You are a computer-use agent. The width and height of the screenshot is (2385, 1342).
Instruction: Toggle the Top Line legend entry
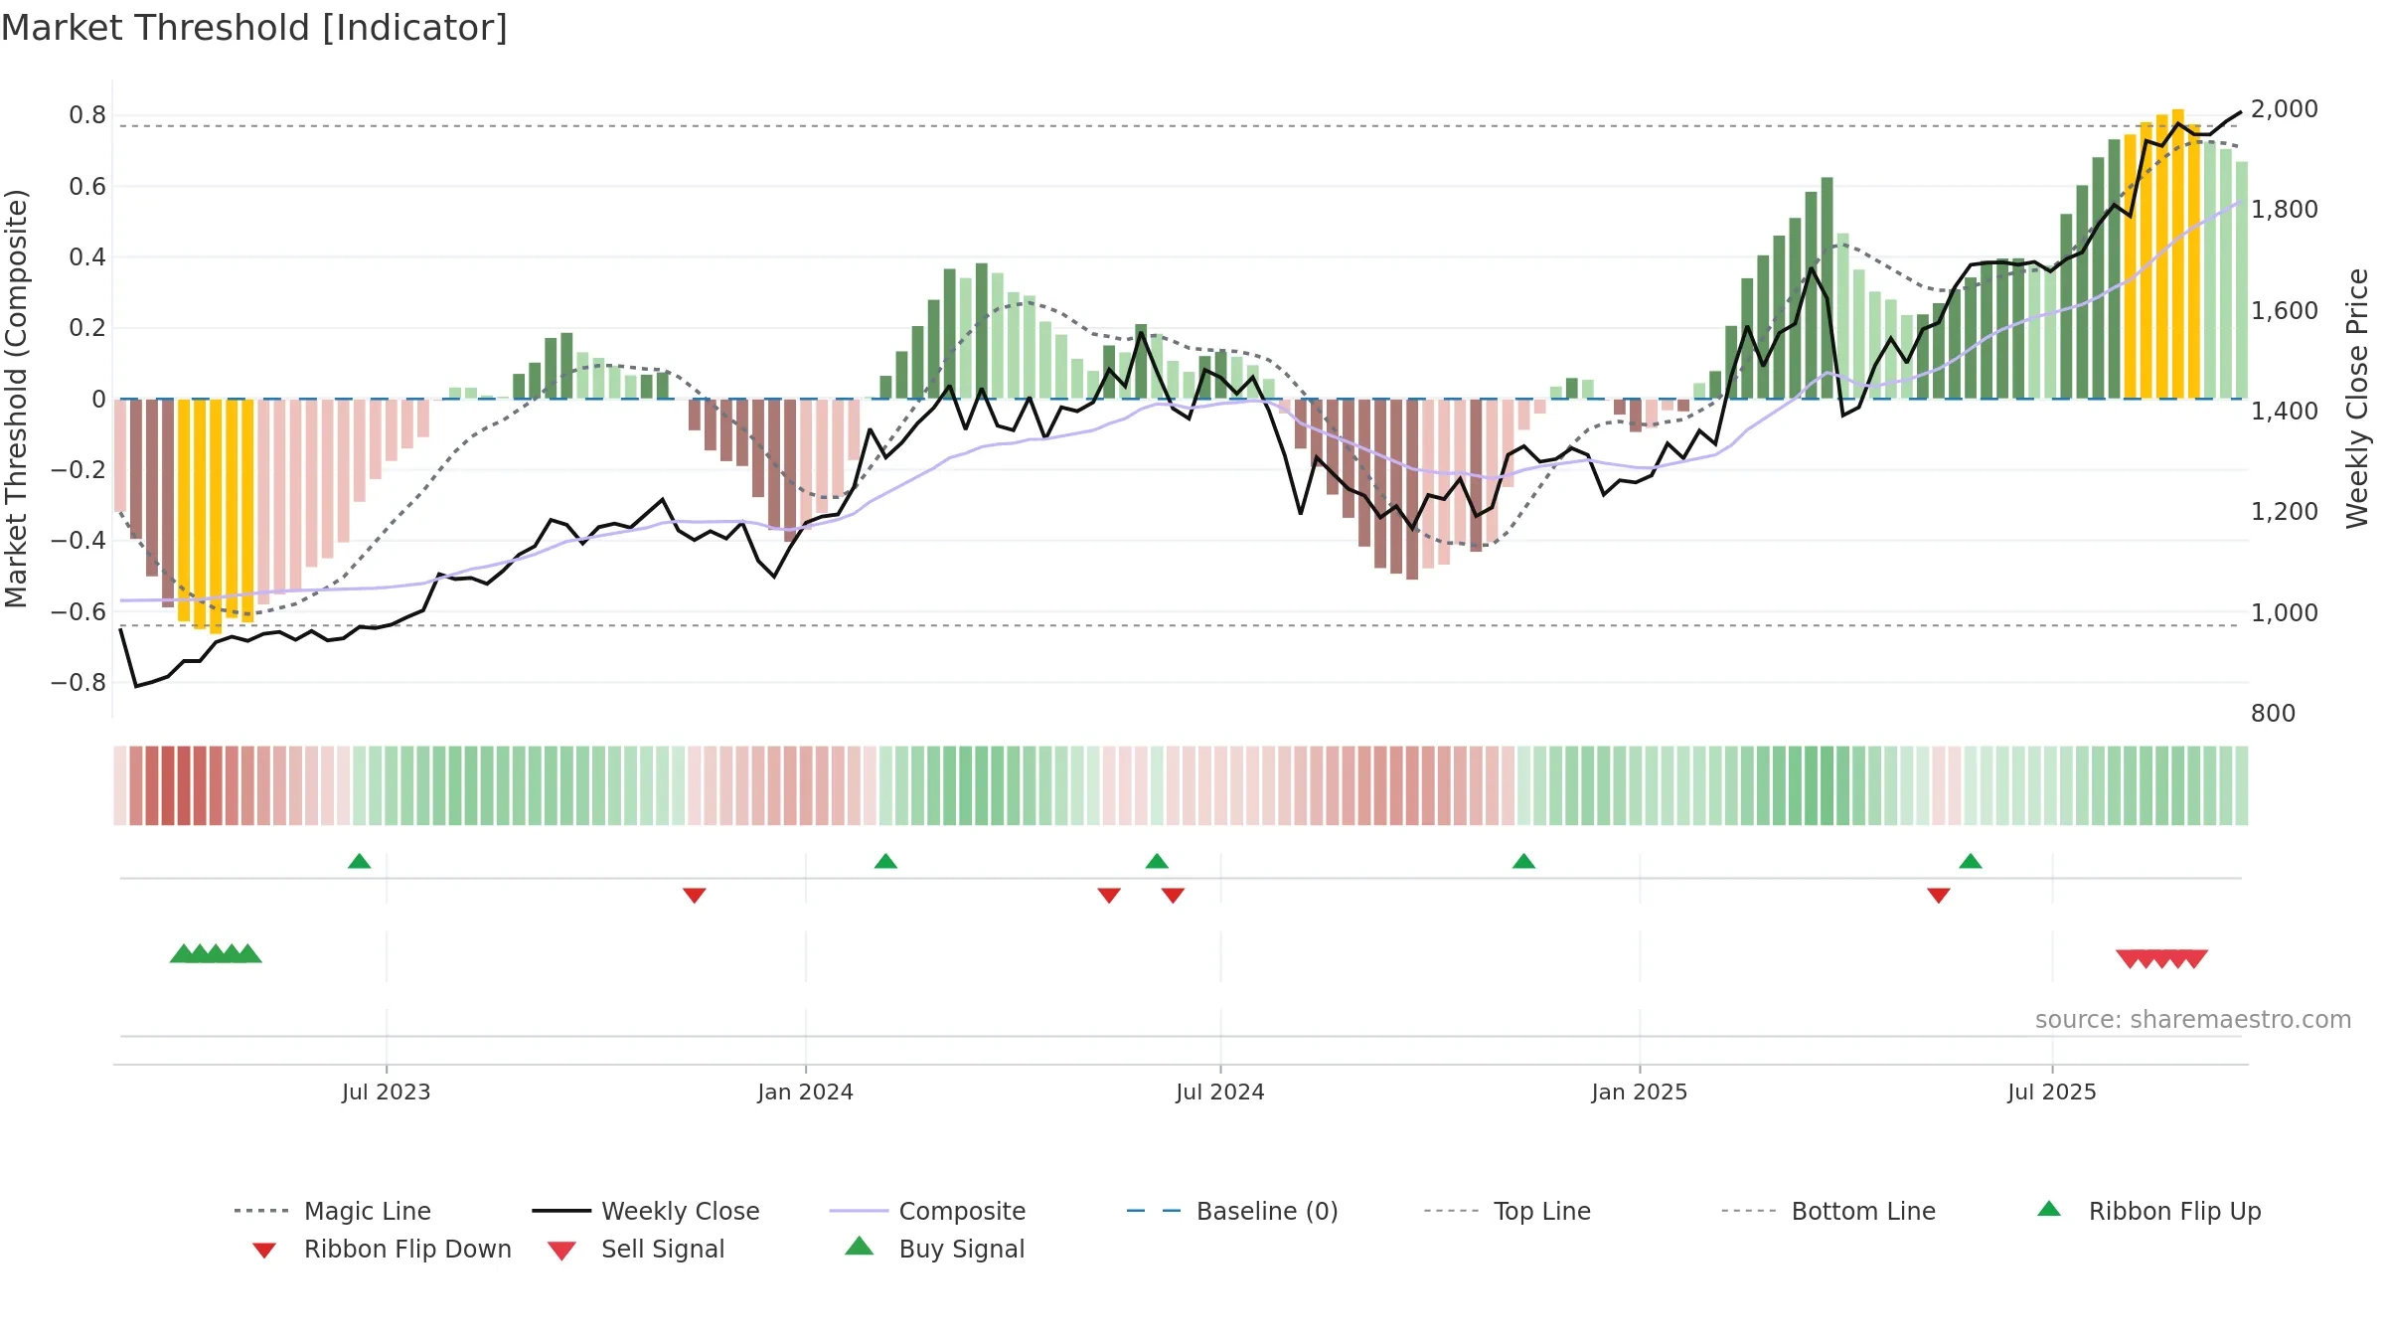coord(1508,1211)
